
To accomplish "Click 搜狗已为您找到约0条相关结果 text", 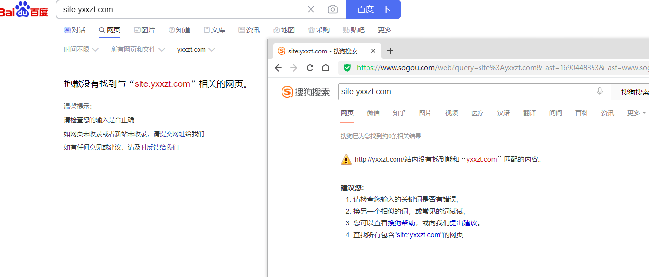I will click(381, 136).
